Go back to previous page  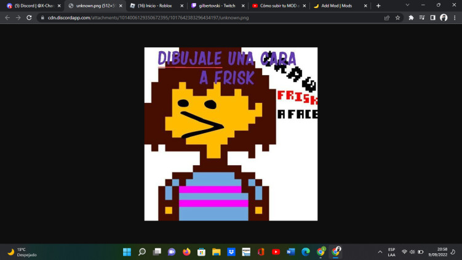[x=7, y=18]
